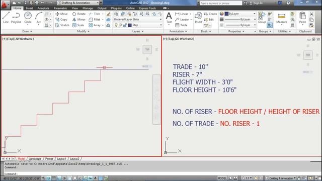The width and height of the screenshot is (322, 181).
Task: Select the Polyline tool
Action: pyautogui.click(x=16, y=18)
